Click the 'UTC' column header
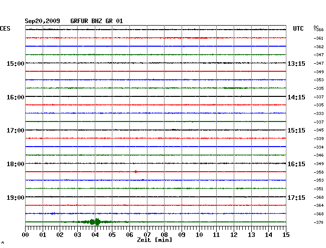Screen dimensions: 326x248 (x=298, y=29)
